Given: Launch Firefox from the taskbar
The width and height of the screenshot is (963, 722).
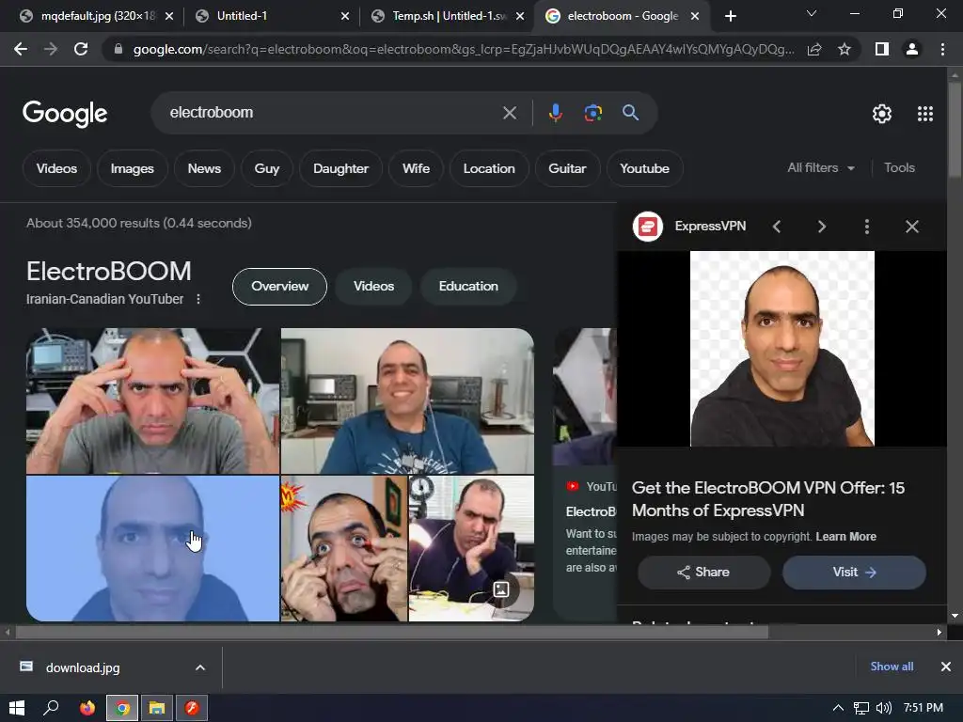Looking at the screenshot, I should 87,708.
